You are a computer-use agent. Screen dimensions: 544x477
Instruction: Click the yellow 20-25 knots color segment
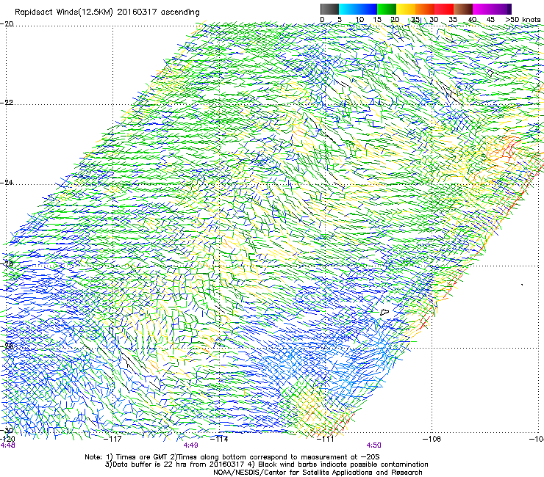click(406, 9)
